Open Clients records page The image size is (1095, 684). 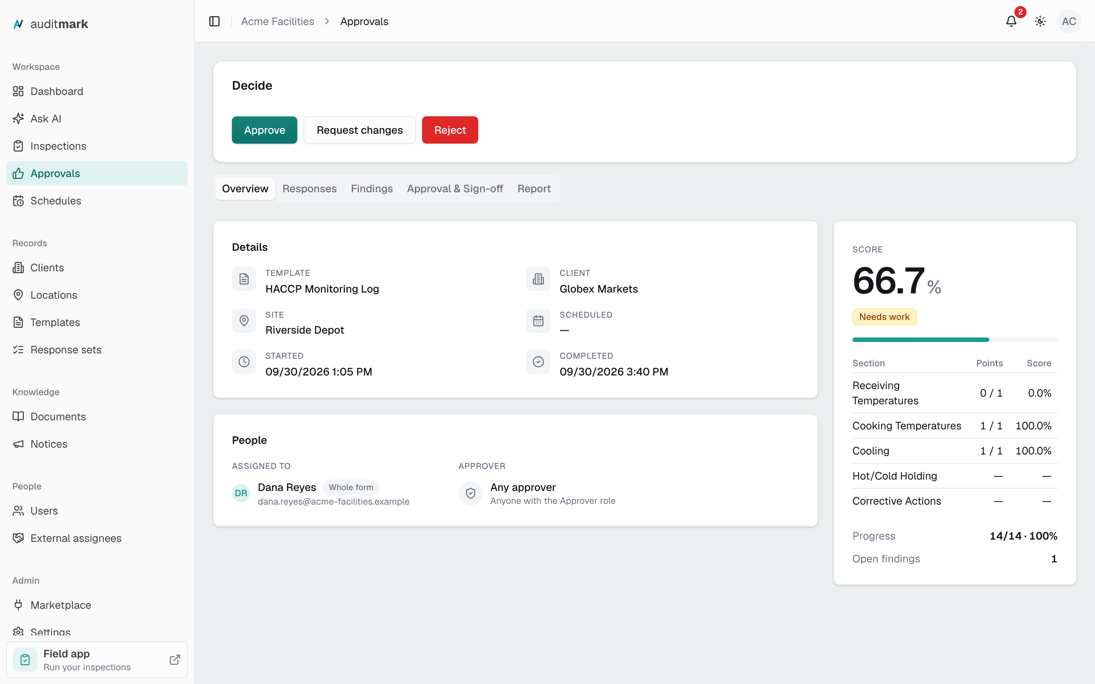tap(97, 268)
